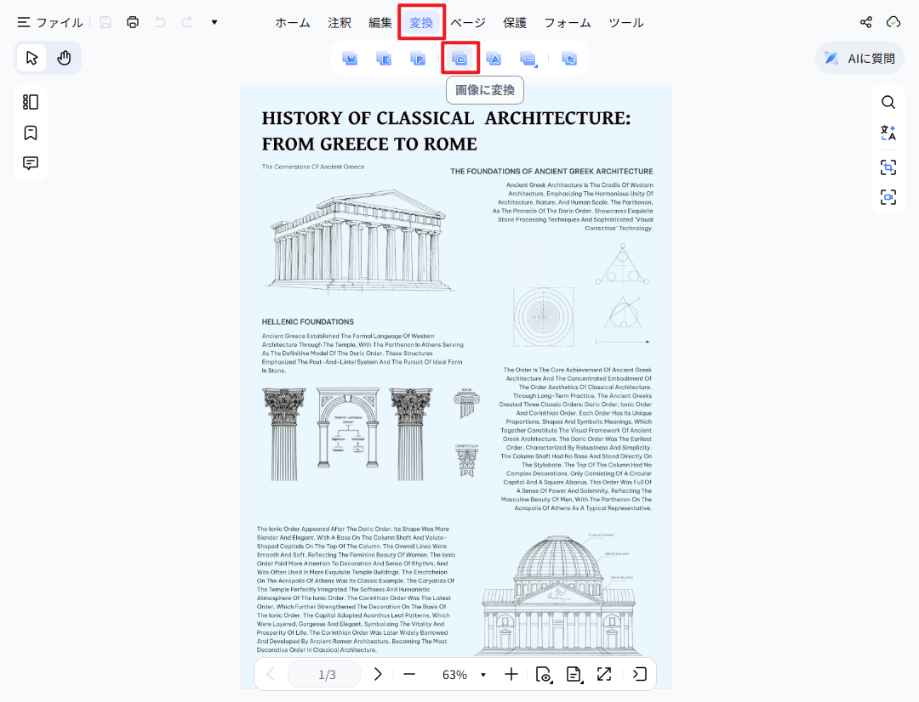Viewport: 919px width, 702px height.
Task: Switch to the ページ tab
Action: point(468,23)
